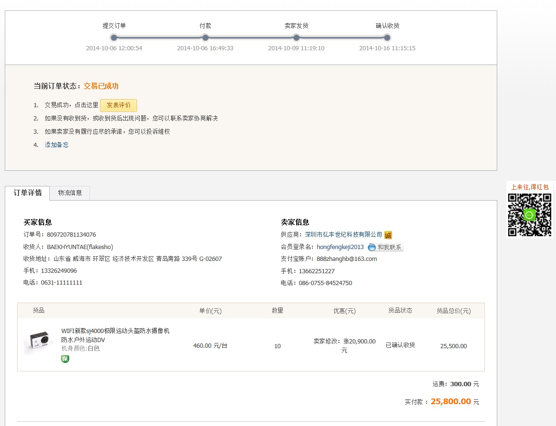Open member profile hongfengkeji2013

(340, 247)
